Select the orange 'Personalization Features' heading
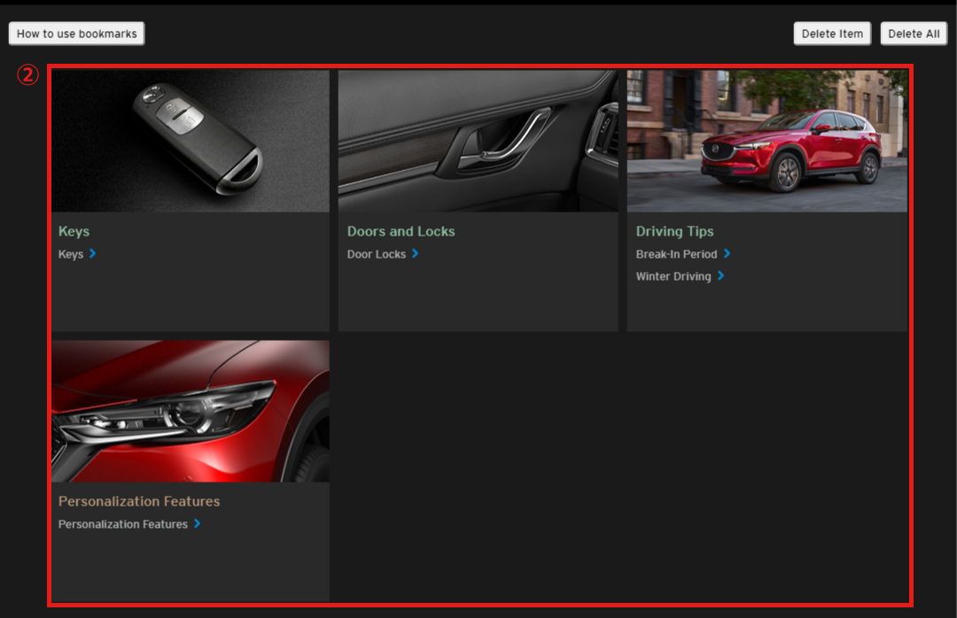 click(x=139, y=502)
